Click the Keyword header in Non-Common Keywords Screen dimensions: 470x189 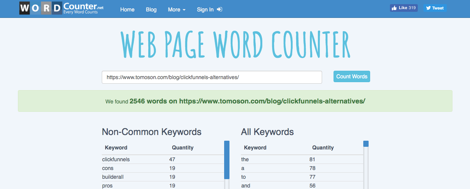pyautogui.click(x=116, y=148)
